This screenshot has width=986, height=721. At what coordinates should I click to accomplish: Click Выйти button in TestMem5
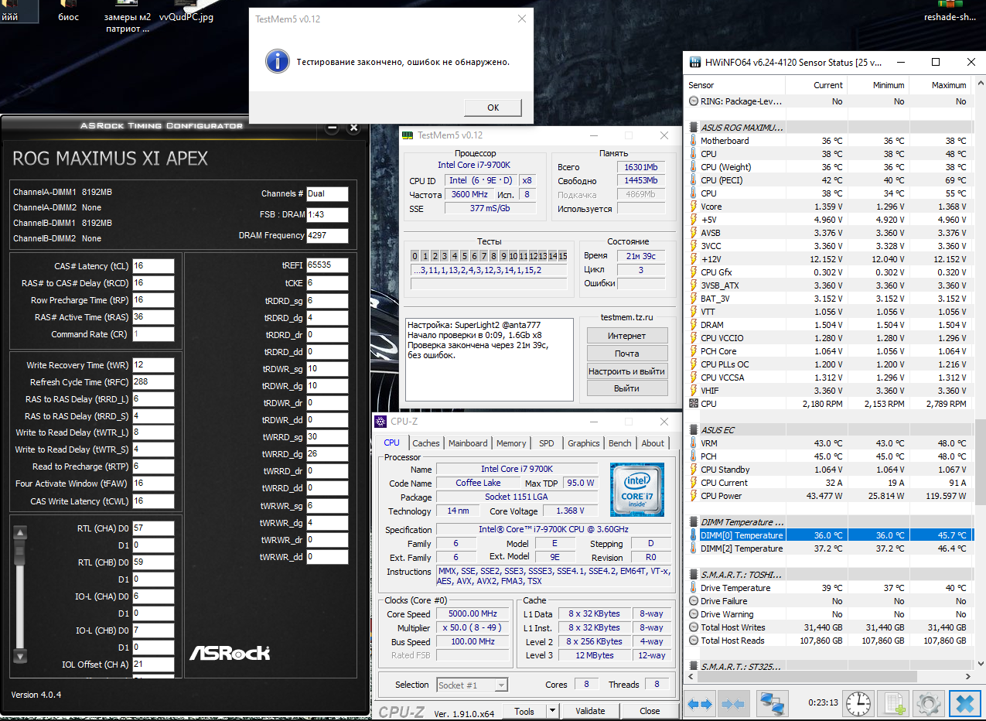pyautogui.click(x=626, y=388)
